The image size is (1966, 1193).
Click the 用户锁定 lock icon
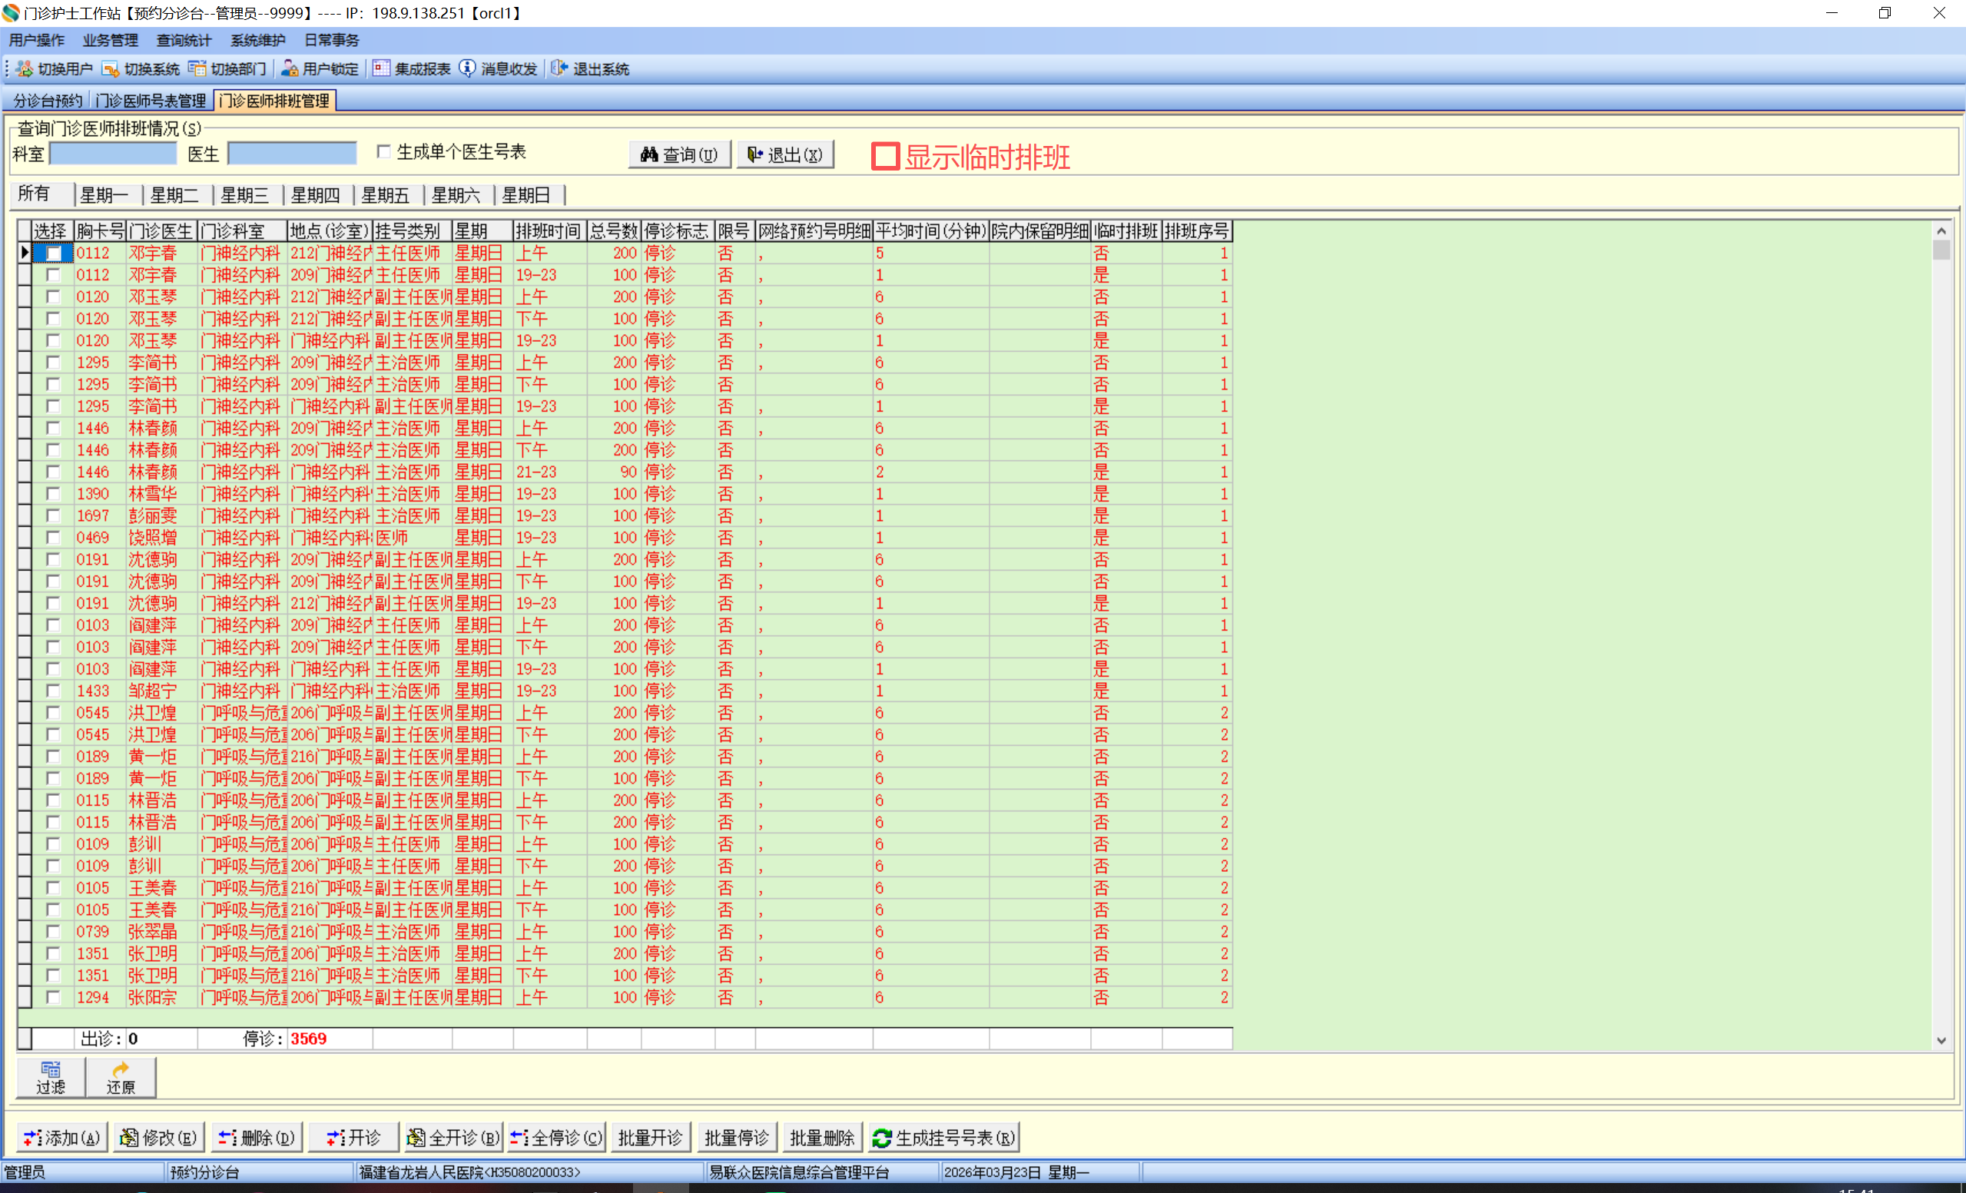(x=290, y=68)
